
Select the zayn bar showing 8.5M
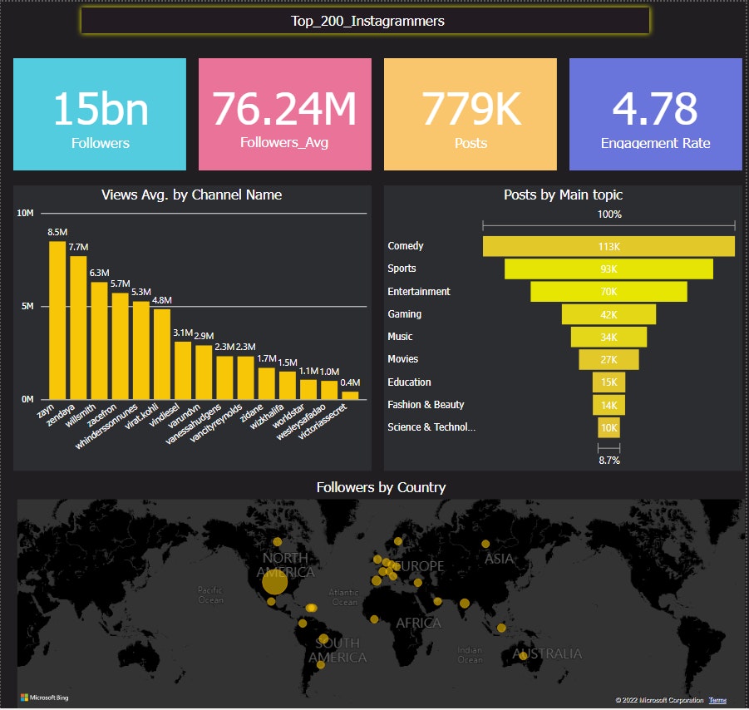57,320
